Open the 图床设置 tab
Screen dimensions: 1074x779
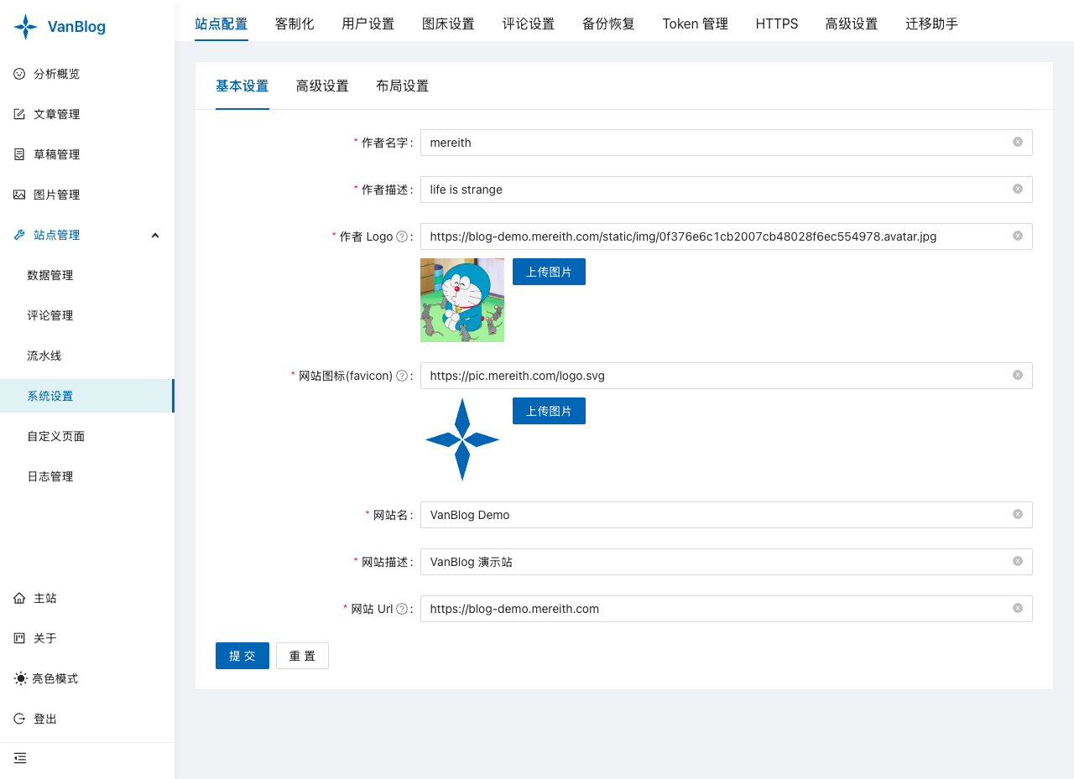448,23
